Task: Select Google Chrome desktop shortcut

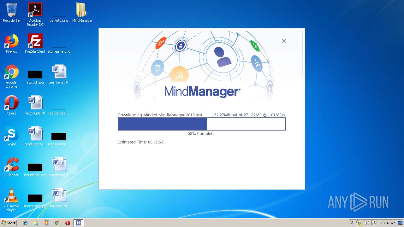Action: click(x=11, y=77)
